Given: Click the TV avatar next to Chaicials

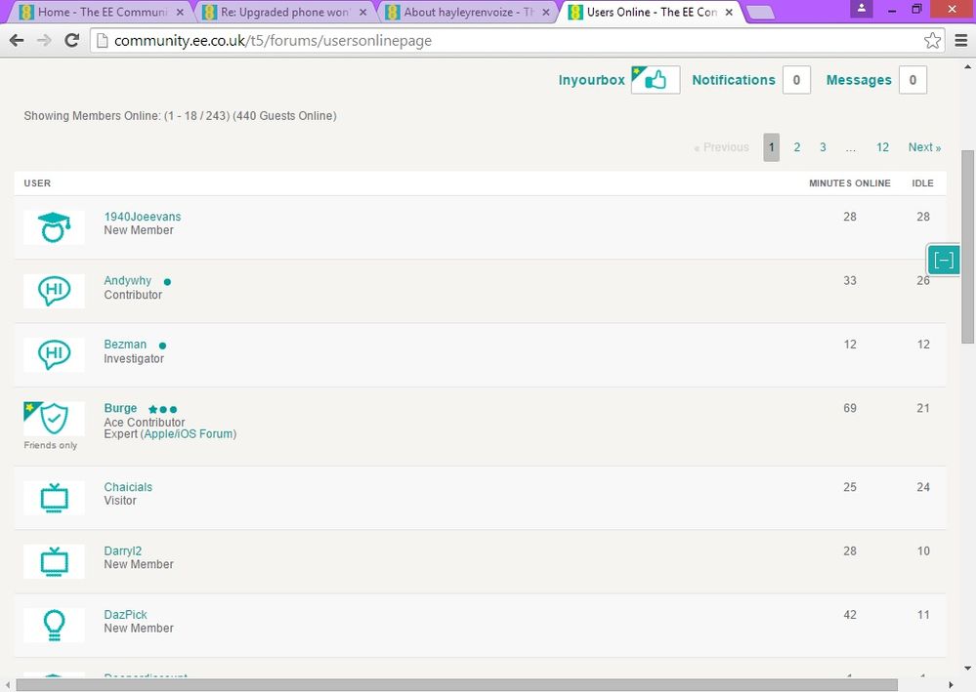Looking at the screenshot, I should 54,498.
